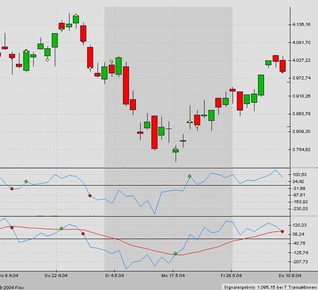Click the yellow signal dot atop the highest green candle
Screen dimensions: 318x290
pos(76,15)
